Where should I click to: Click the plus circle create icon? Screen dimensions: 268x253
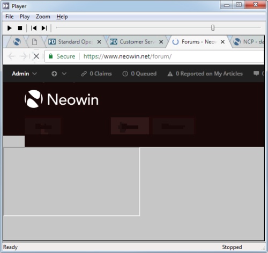tap(54, 74)
